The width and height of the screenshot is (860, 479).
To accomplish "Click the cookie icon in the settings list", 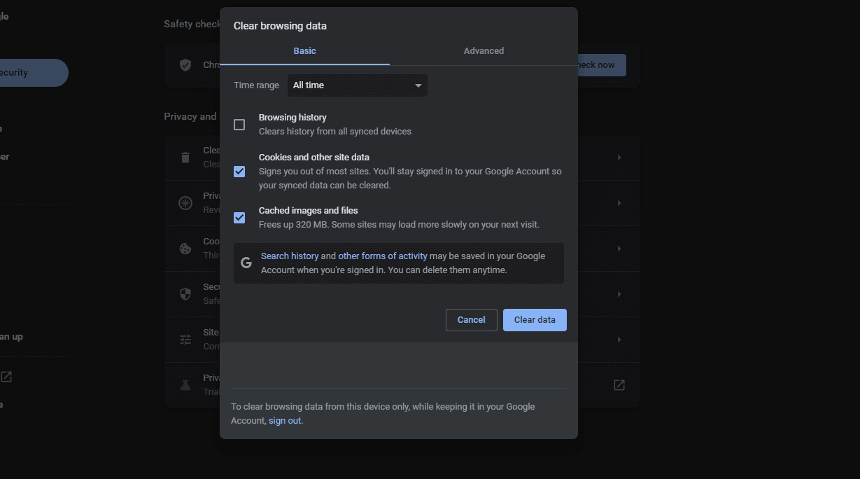I will pyautogui.click(x=185, y=249).
